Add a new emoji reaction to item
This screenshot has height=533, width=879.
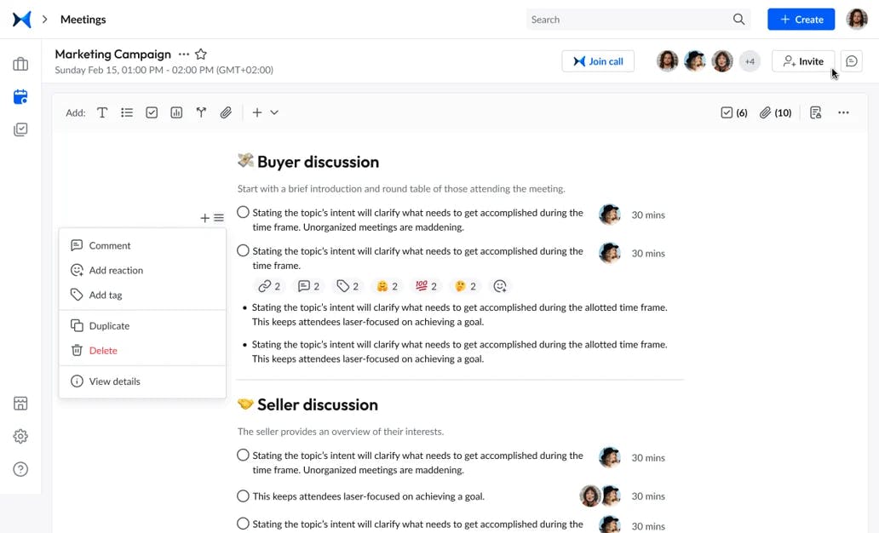[x=500, y=286]
